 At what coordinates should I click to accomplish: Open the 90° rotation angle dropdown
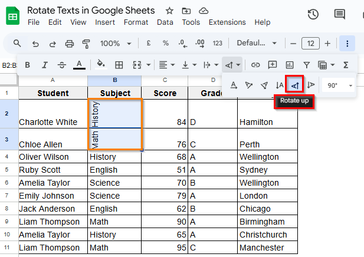click(x=339, y=85)
